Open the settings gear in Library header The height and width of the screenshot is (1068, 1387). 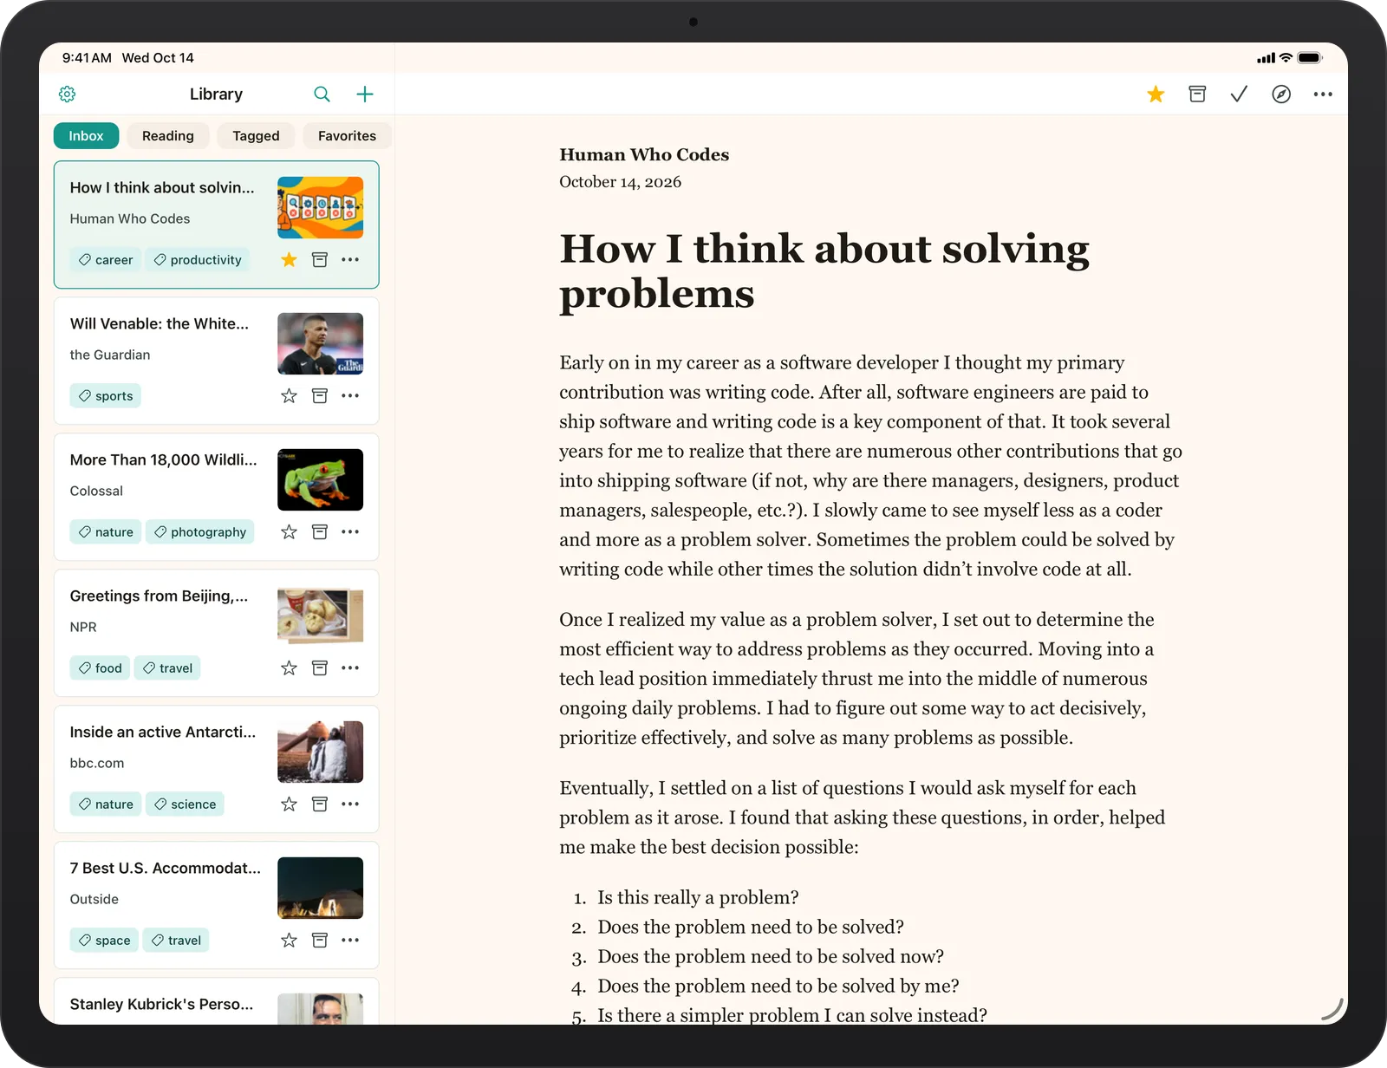67,94
